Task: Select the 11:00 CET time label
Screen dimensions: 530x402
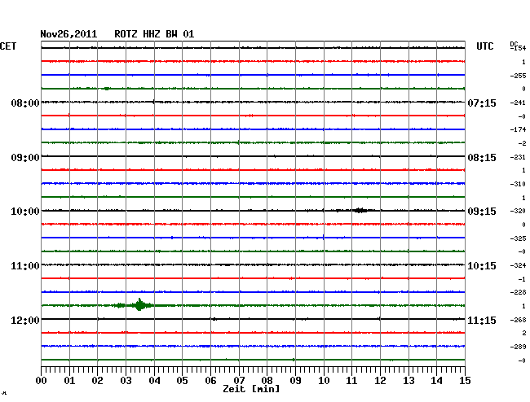Action: click(25, 266)
